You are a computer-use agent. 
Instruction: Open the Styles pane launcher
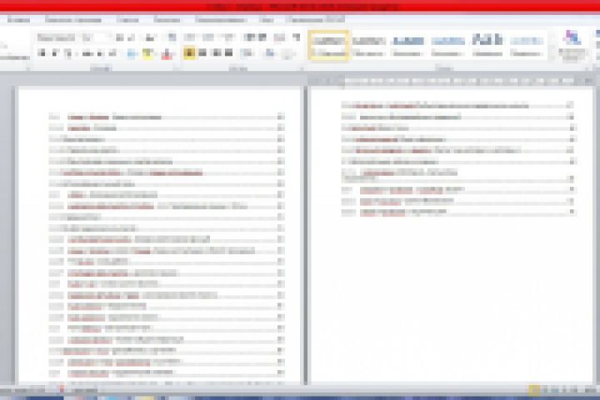pos(586,69)
